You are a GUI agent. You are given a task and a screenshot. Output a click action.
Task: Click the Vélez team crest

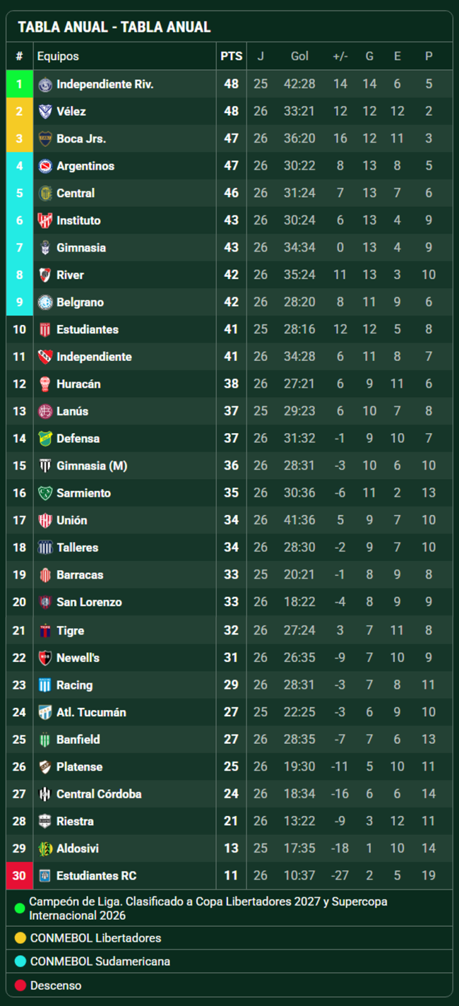(x=45, y=111)
